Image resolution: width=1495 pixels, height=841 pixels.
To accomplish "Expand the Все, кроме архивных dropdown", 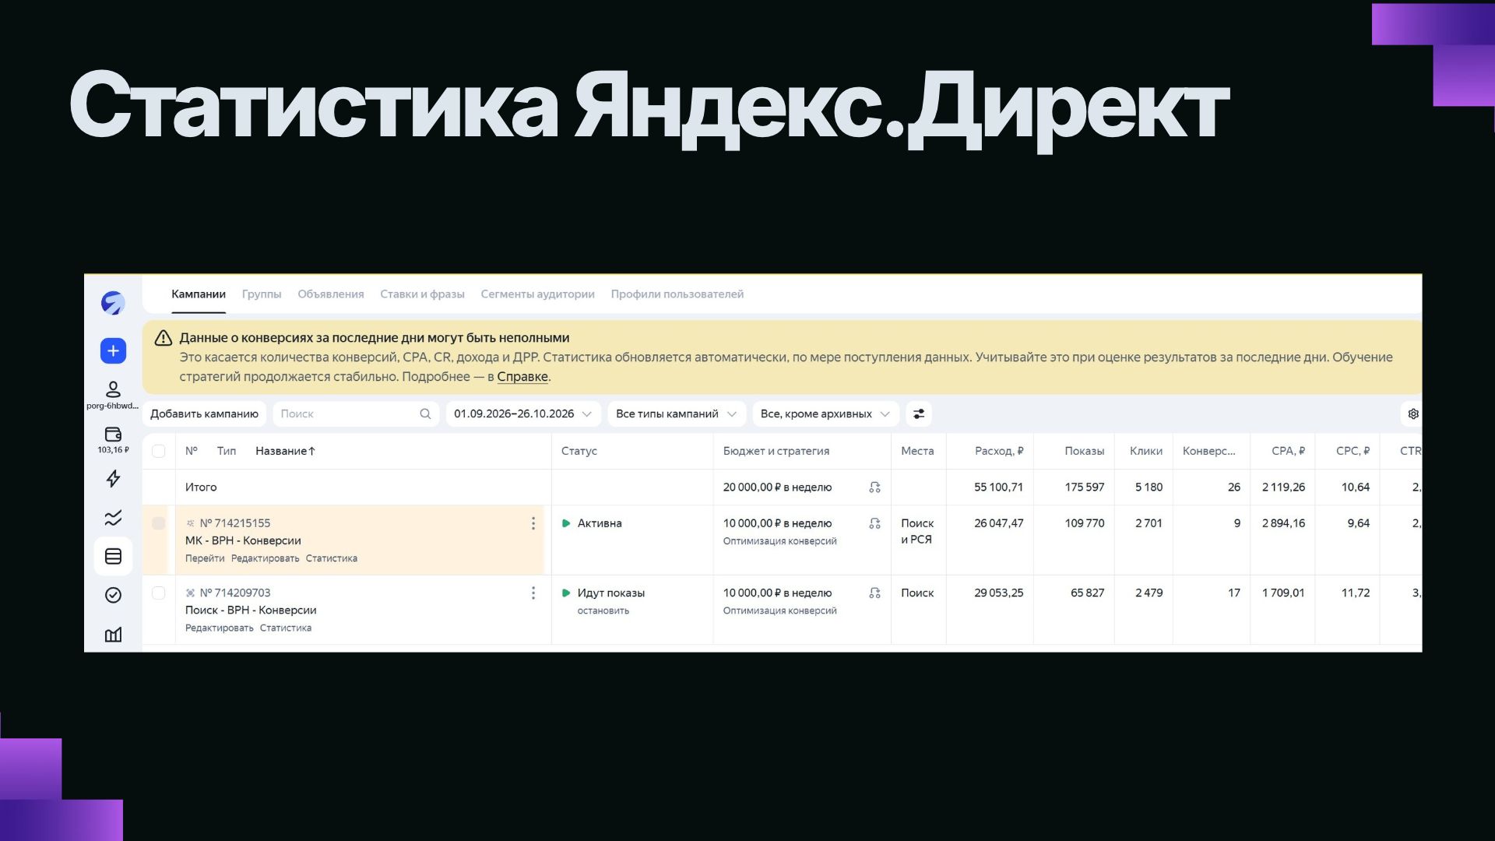I will tap(825, 413).
